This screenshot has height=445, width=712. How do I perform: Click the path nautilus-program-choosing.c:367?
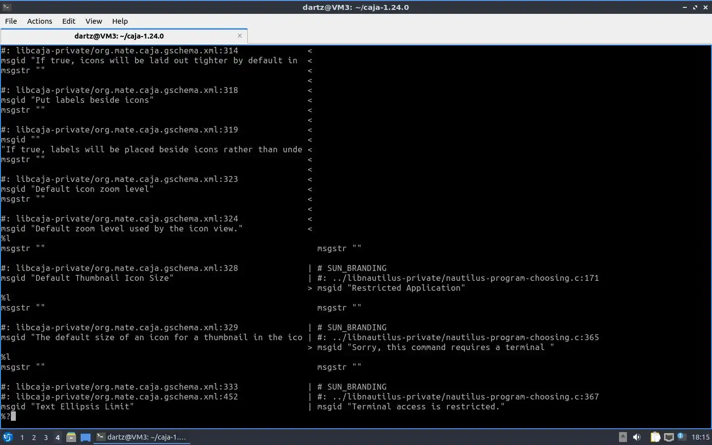pyautogui.click(x=522, y=397)
